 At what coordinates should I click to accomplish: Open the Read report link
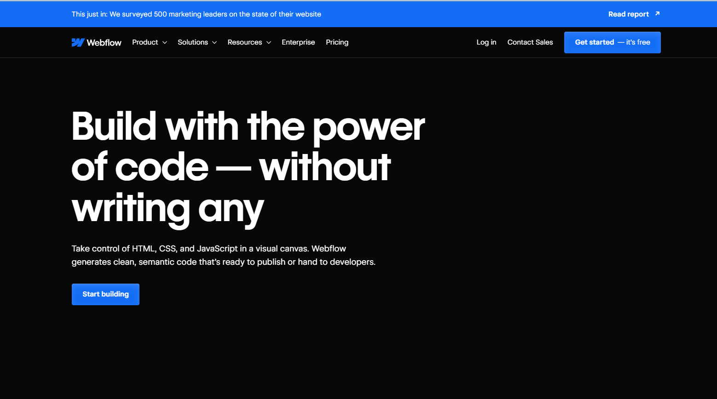coord(628,14)
